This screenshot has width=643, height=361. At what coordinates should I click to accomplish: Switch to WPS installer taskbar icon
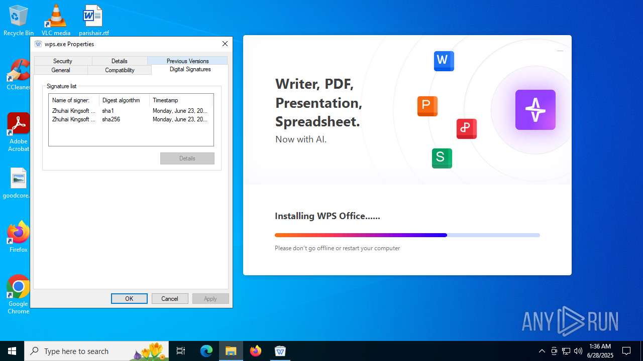[x=280, y=351]
